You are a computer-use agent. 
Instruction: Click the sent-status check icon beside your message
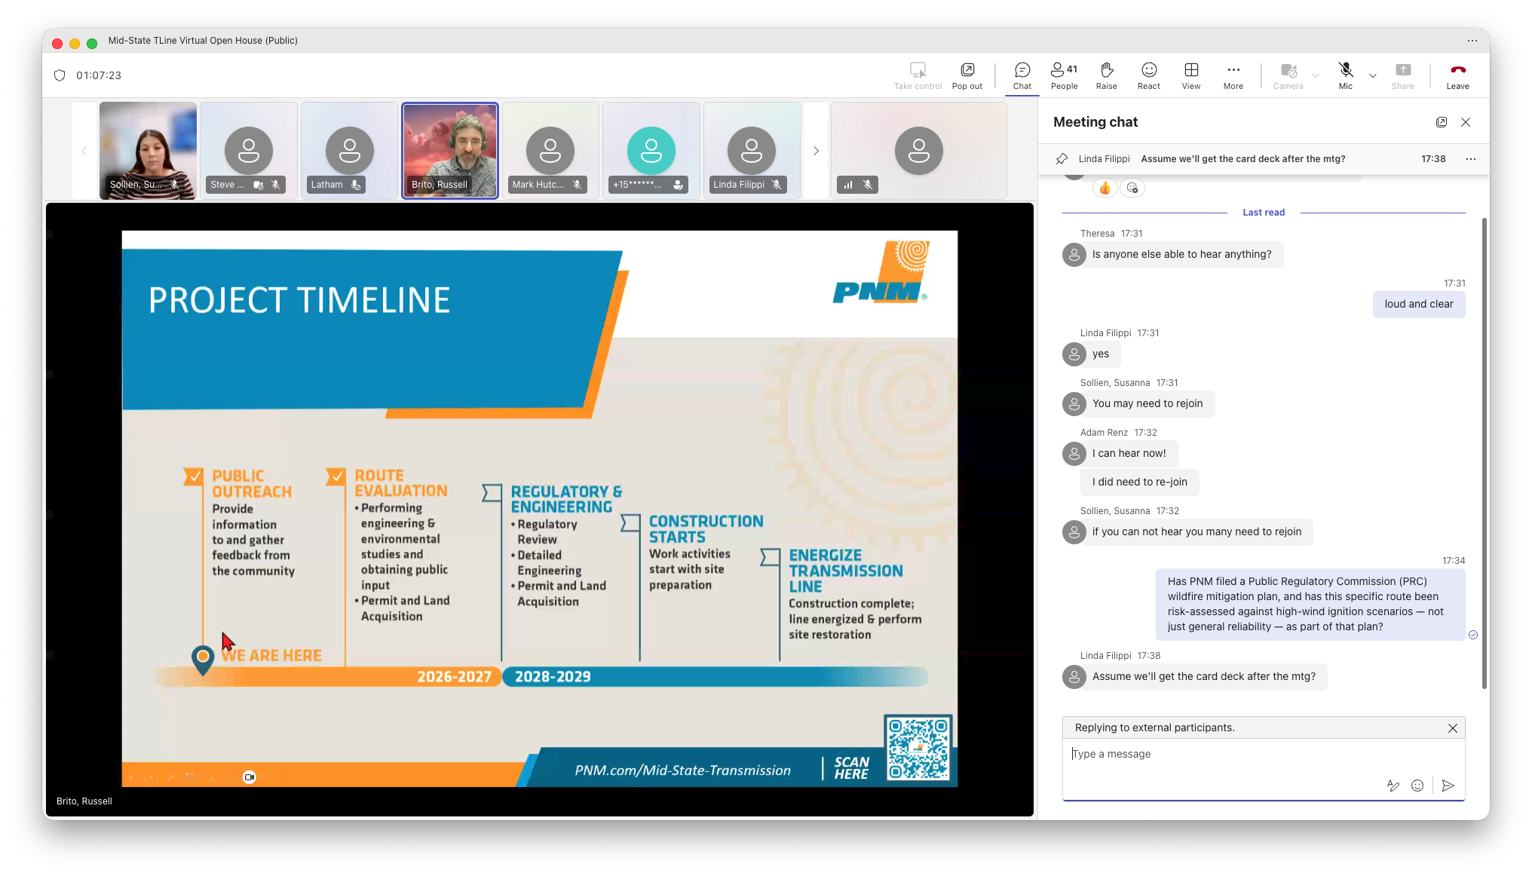[x=1472, y=635]
